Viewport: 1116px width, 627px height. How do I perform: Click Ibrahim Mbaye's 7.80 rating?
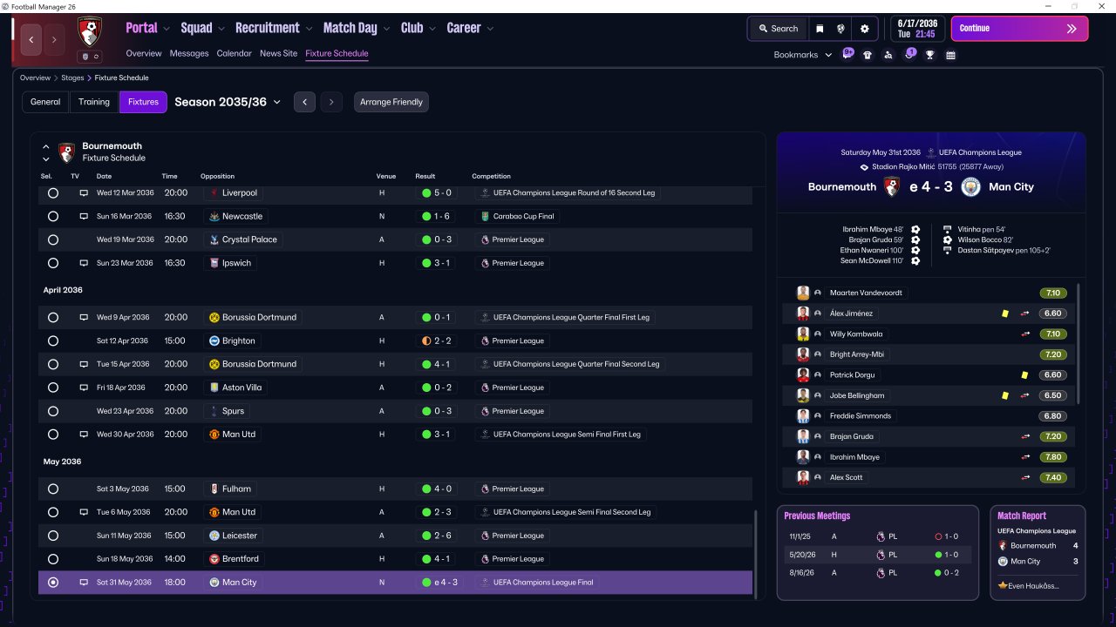[1053, 457]
